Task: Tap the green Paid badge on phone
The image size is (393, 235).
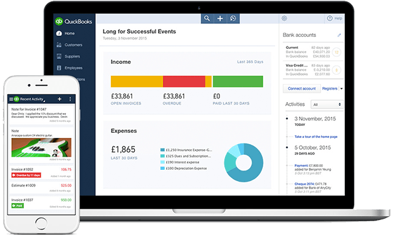Action: pos(18,206)
